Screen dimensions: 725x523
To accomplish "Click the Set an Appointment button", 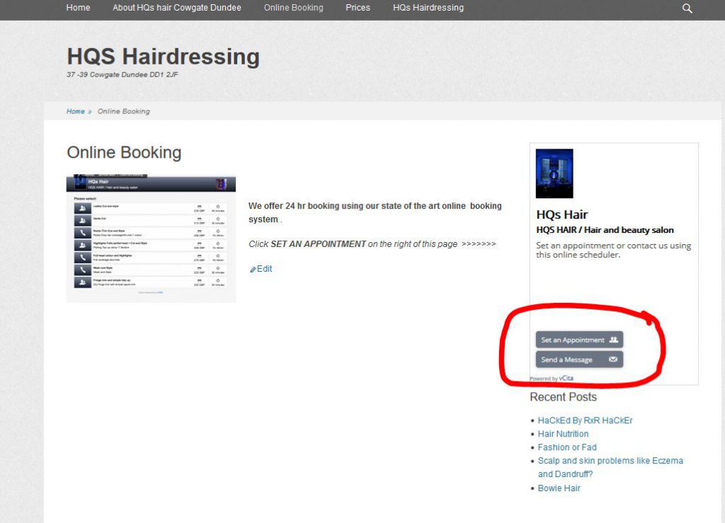I will pyautogui.click(x=579, y=340).
